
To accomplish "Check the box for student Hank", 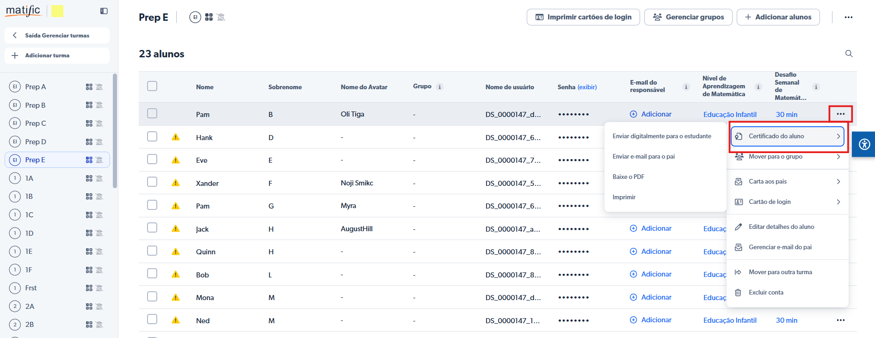I will click(152, 136).
